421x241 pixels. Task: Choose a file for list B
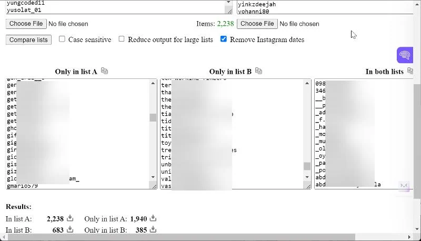coord(257,24)
